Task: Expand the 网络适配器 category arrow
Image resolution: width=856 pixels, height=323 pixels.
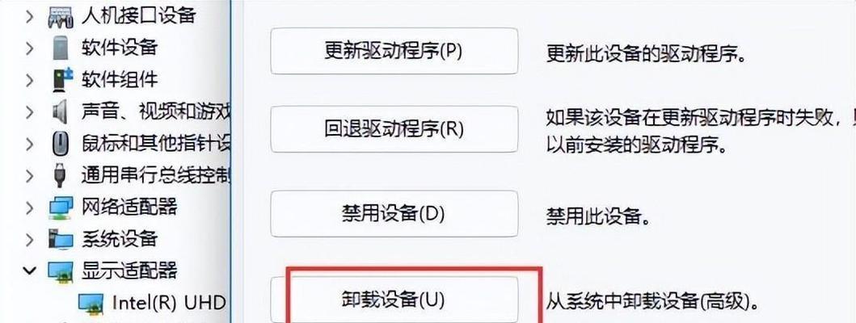Action: (30, 207)
